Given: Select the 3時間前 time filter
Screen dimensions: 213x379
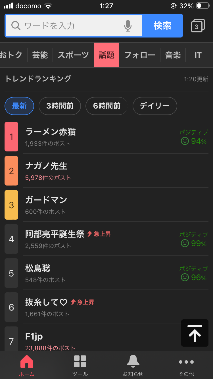Looking at the screenshot, I should coord(60,106).
